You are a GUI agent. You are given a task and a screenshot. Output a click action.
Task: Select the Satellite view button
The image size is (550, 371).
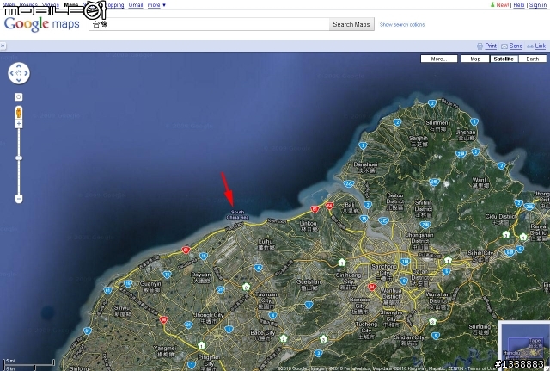pos(504,59)
